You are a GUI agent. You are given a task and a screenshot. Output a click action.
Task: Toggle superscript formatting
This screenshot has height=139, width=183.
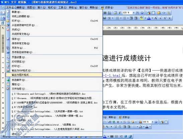pyautogui.click(x=165, y=18)
